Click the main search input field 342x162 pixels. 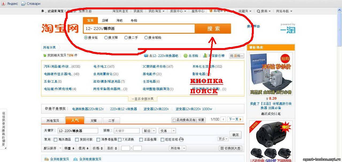(139, 29)
